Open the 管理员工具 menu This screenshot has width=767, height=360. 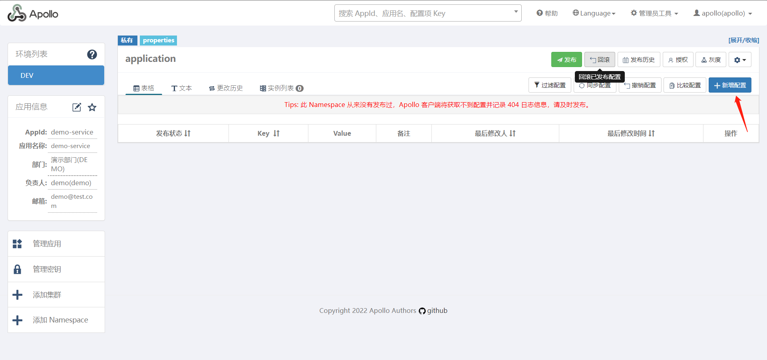654,13
